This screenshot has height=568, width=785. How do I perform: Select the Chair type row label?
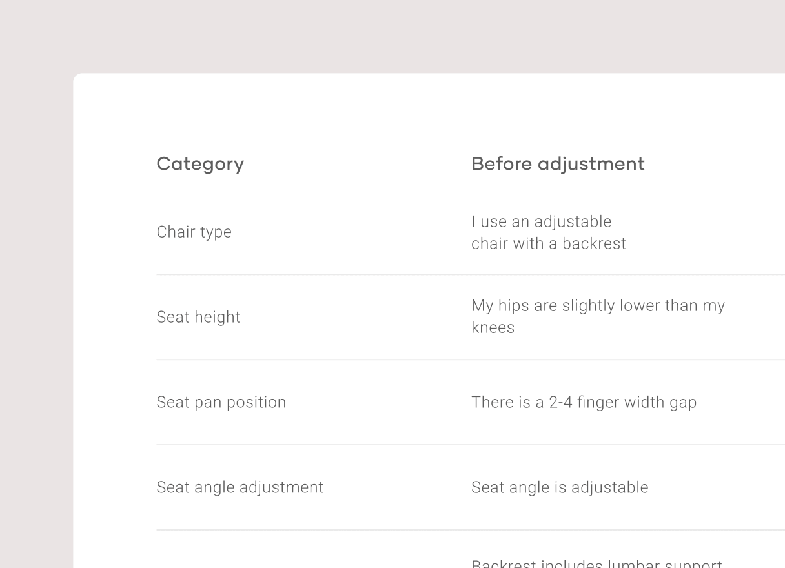[194, 232]
